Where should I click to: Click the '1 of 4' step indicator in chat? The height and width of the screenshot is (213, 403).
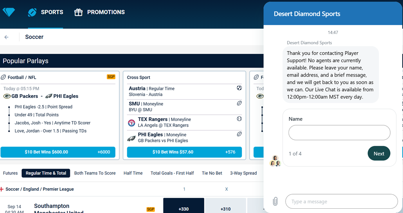pyautogui.click(x=295, y=154)
